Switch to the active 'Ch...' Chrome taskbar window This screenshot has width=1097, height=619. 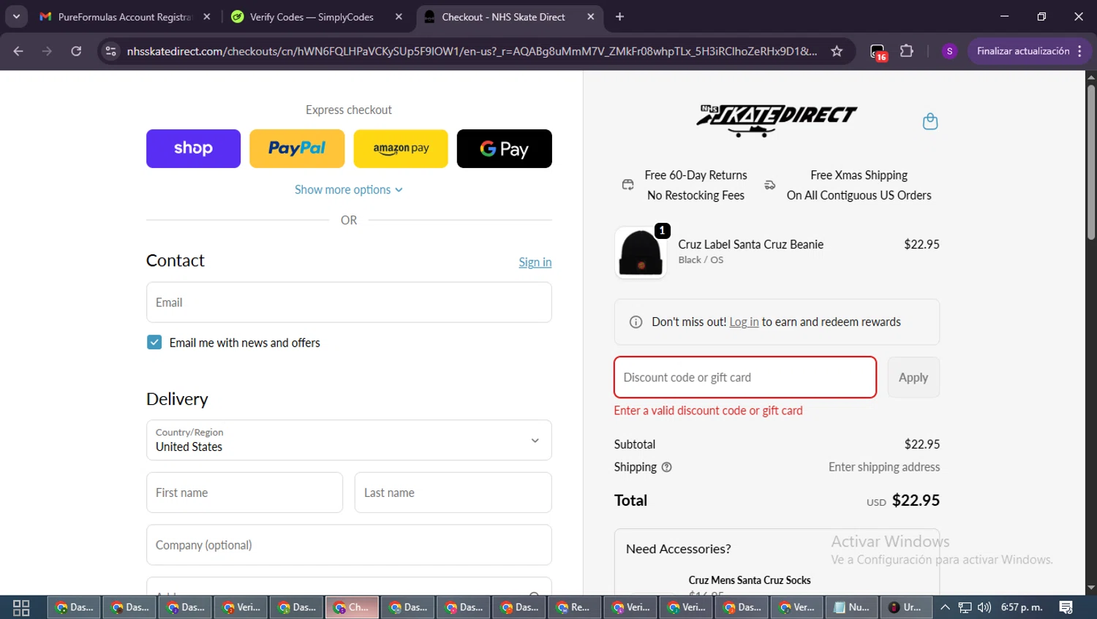click(352, 607)
